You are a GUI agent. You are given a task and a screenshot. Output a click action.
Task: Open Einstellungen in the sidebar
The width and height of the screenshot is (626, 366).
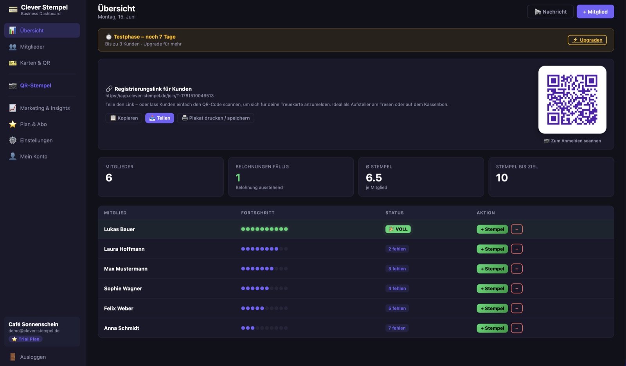[x=42, y=140]
